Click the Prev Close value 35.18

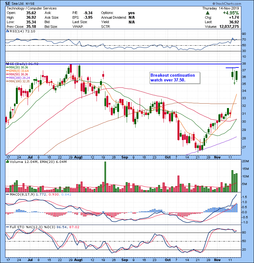point(31,27)
